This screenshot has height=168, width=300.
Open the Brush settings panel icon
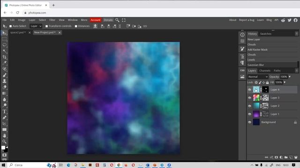(x=242, y=49)
